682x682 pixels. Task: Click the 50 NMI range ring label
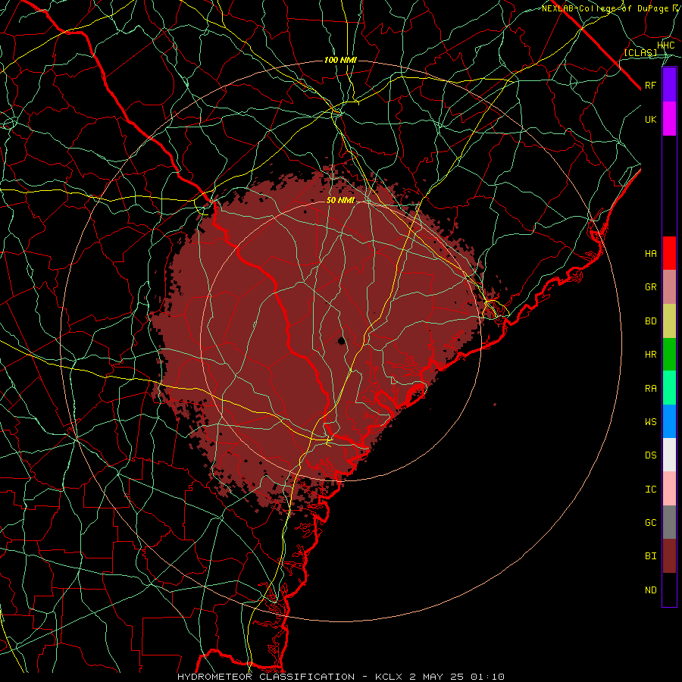tap(340, 201)
